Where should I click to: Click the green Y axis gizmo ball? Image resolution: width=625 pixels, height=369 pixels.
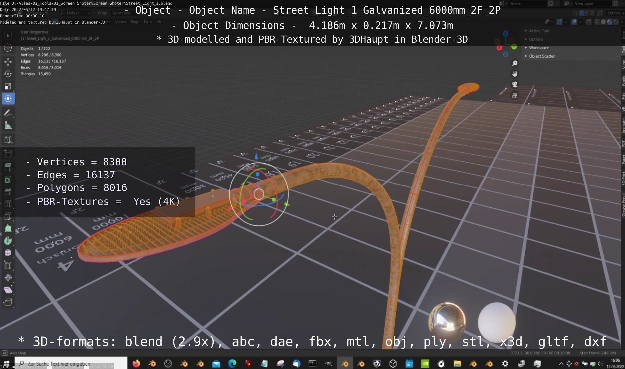[514, 47]
